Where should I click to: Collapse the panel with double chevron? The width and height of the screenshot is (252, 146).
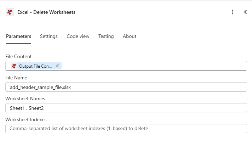coord(245,12)
